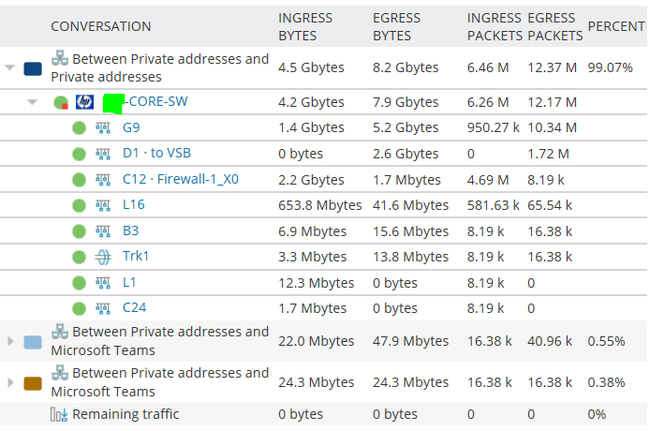The image size is (650, 431).
Task: Sort by the CONVERSATION column header
Action: (101, 26)
